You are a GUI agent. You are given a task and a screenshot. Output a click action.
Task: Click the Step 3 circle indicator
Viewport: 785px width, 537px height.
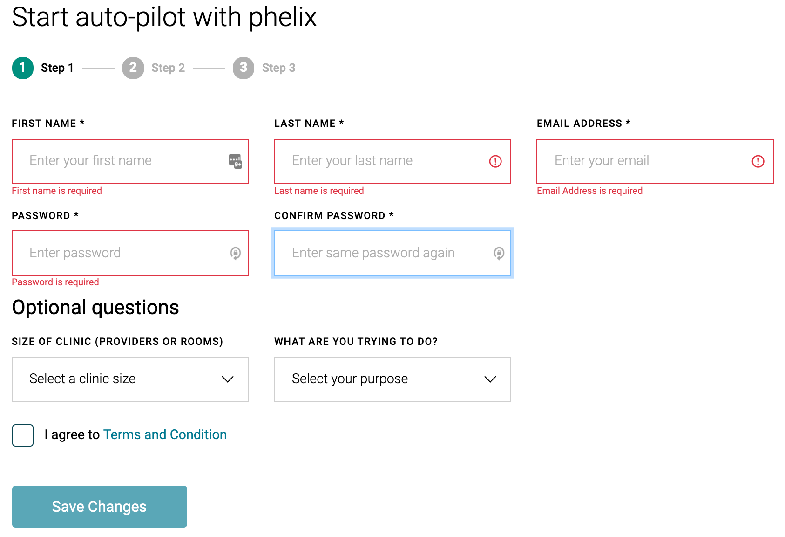tap(244, 68)
